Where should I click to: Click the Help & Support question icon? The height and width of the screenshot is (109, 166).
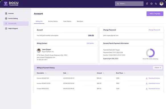6,28
